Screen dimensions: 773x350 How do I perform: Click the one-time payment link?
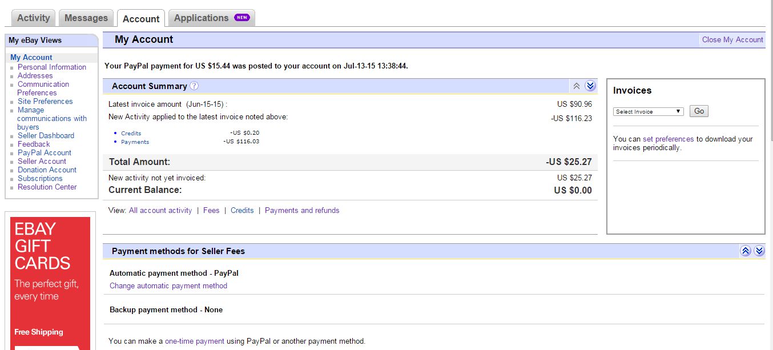(x=195, y=341)
